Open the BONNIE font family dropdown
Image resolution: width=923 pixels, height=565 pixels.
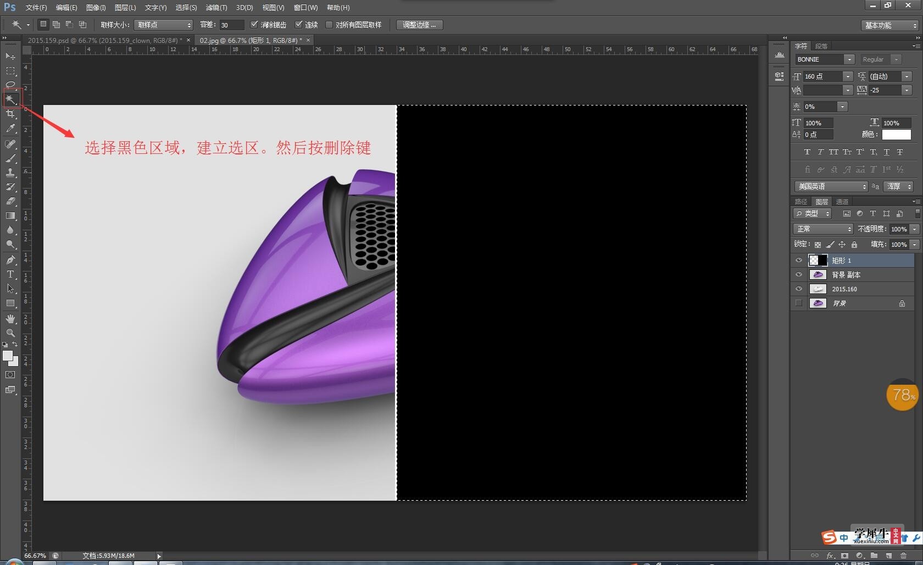(849, 59)
